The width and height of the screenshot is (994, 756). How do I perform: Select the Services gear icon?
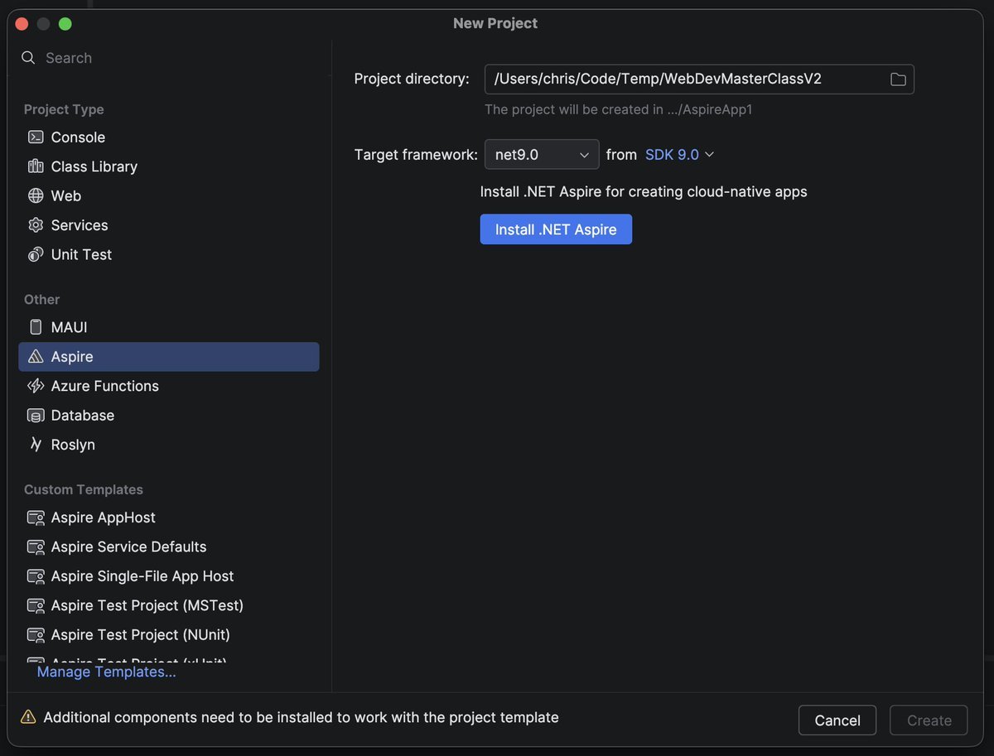tap(36, 225)
